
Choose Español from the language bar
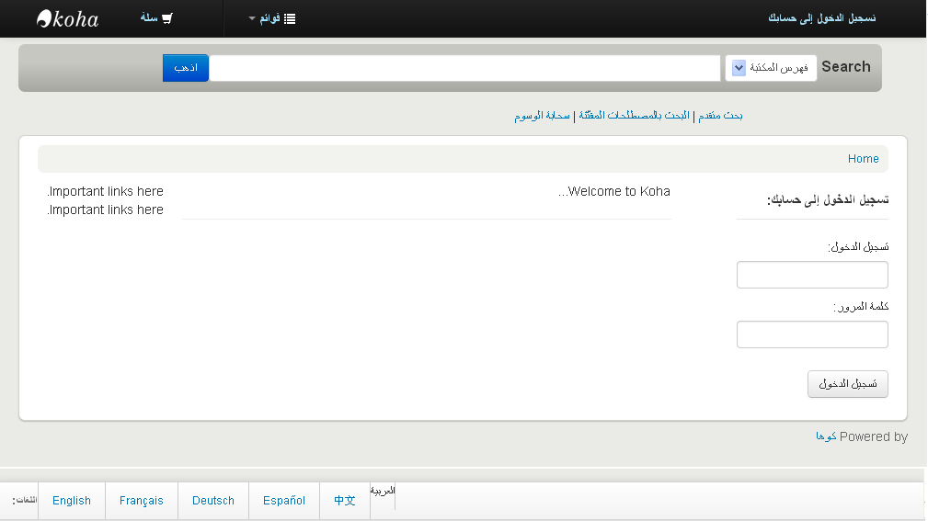[284, 501]
